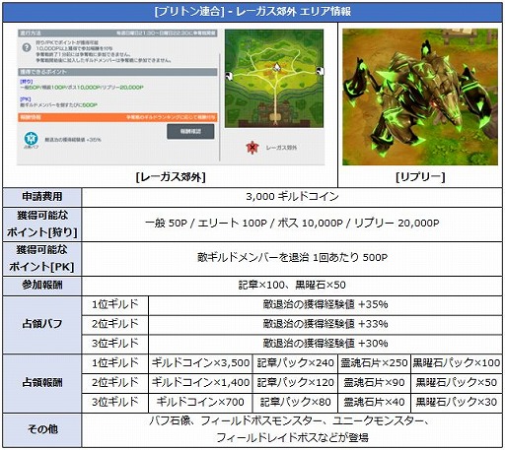
Task: Open the レーガス郊外 minimap thumbnail
Action: tap(274, 79)
